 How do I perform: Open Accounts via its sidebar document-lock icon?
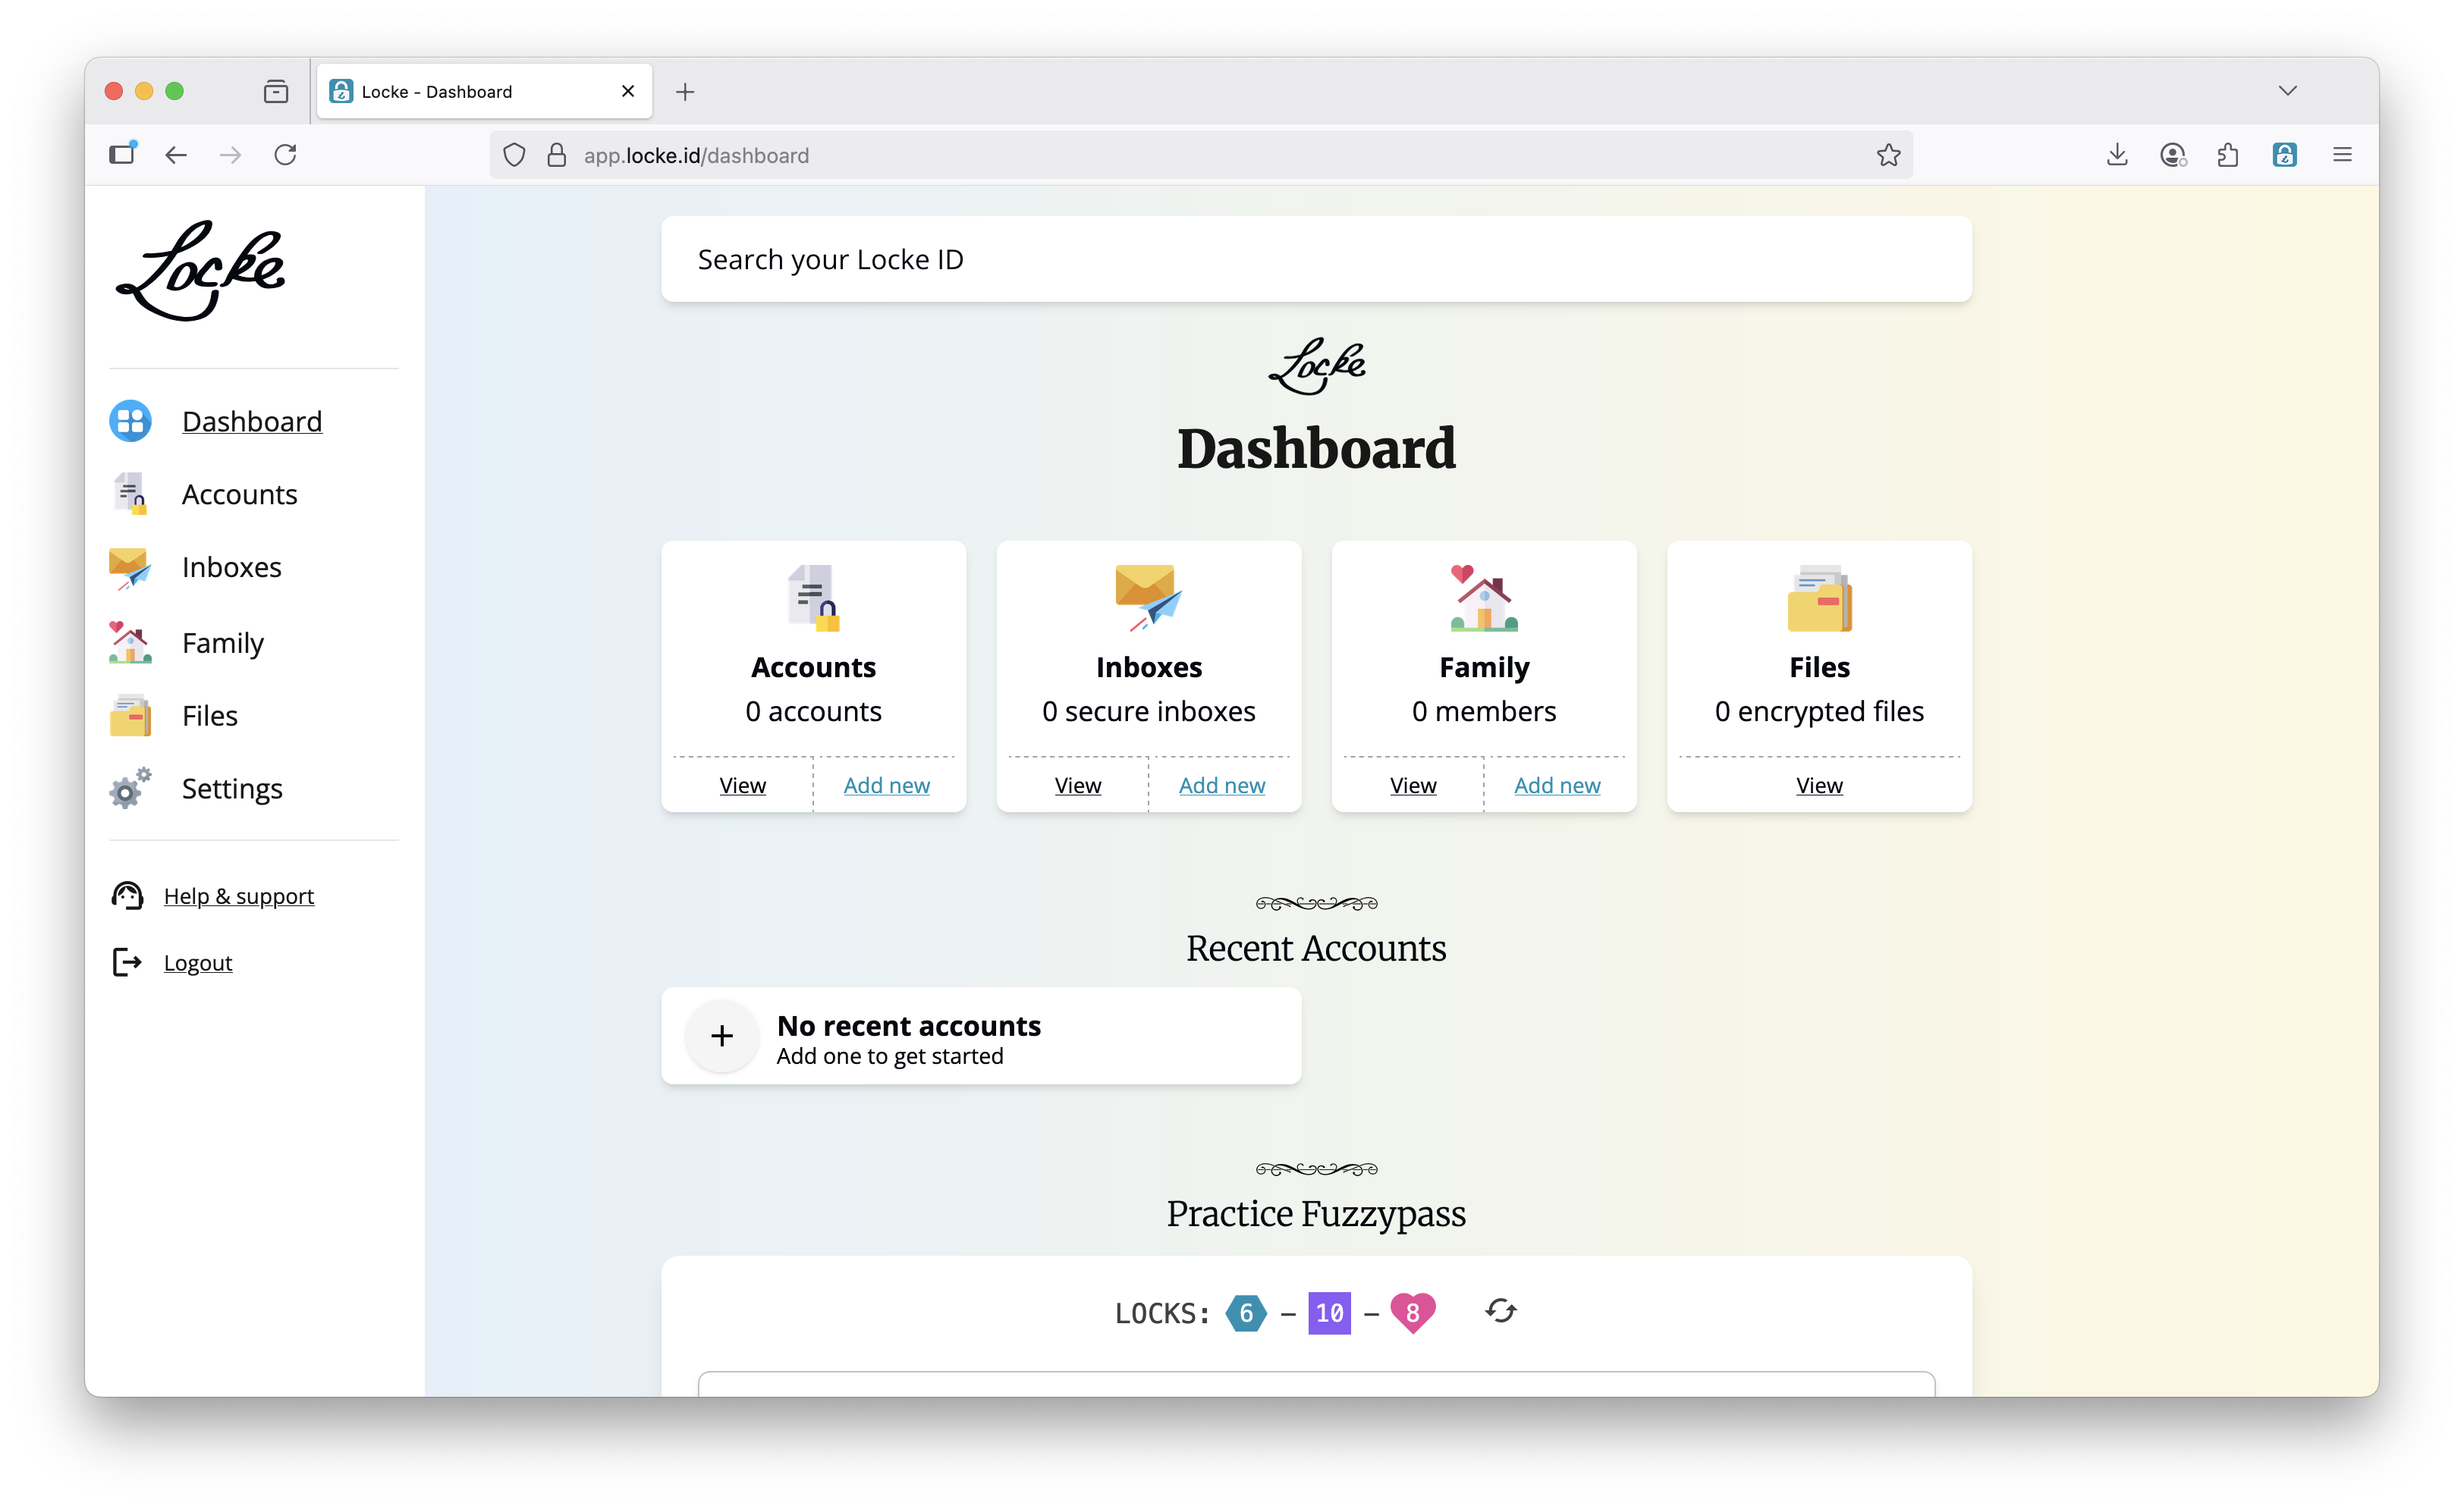click(130, 494)
